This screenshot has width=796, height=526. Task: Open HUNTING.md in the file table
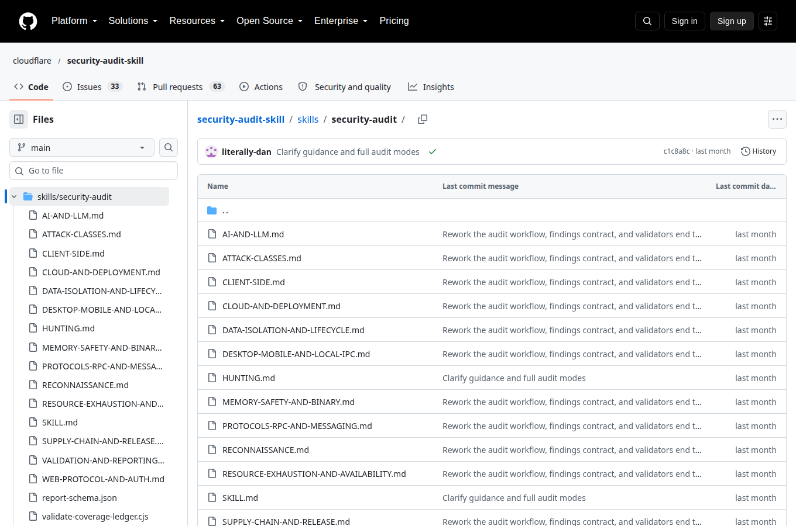249,378
